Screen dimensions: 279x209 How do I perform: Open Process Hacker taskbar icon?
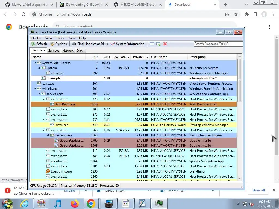click(x=159, y=204)
